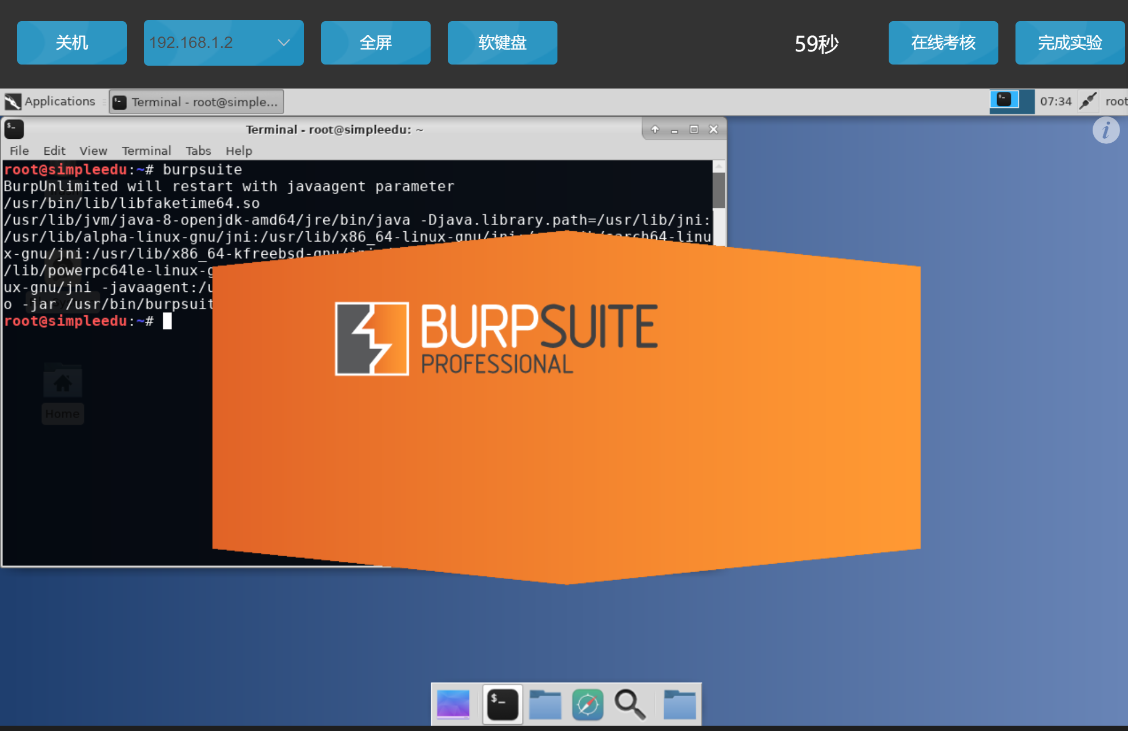Open the 软键盘 soft keyboard
Viewport: 1128px width, 731px height.
pyautogui.click(x=503, y=43)
